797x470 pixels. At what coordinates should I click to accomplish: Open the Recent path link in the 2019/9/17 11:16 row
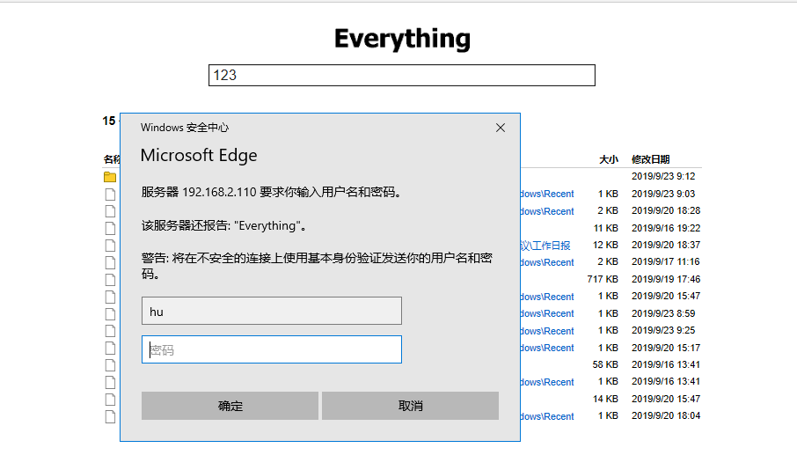(547, 262)
